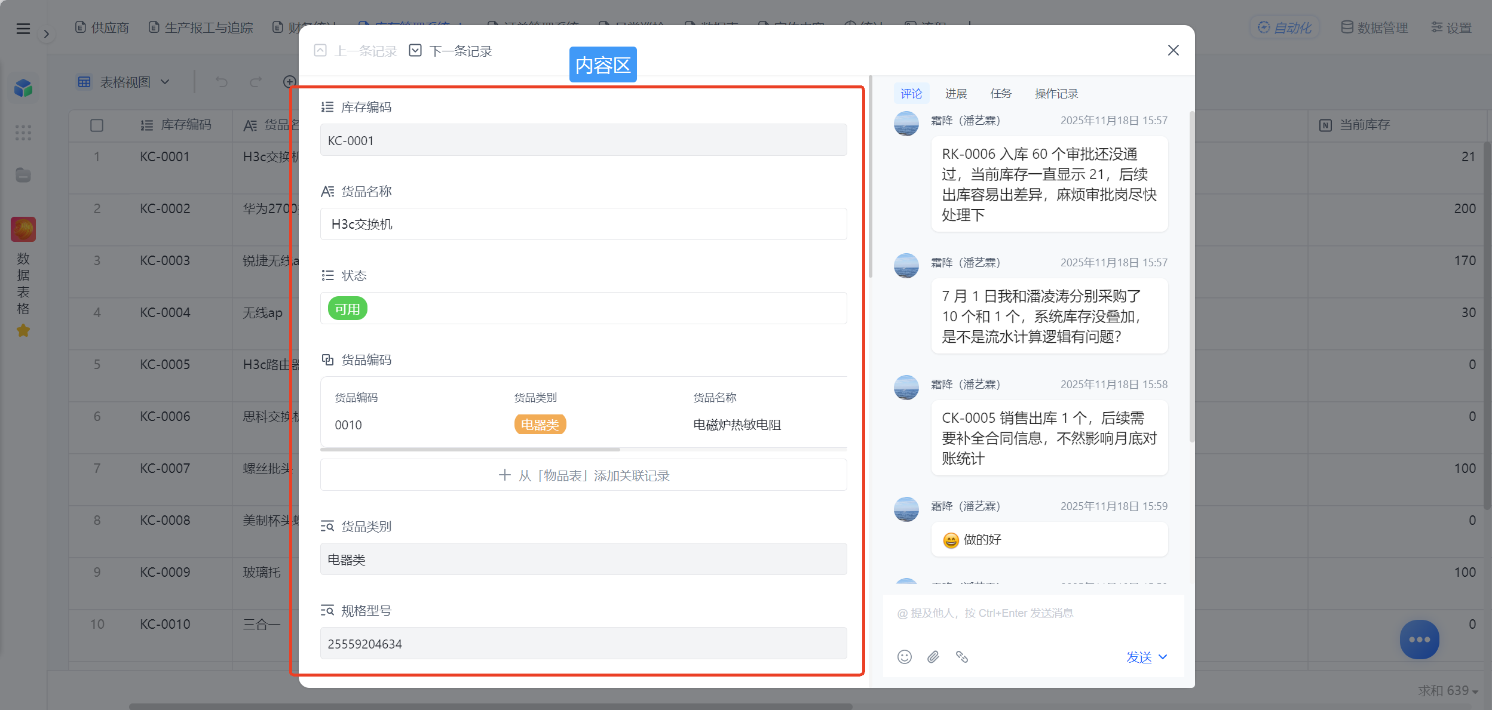Open the dropdown arrow beside 发送
Viewport: 1492px width, 710px height.
coord(1163,657)
